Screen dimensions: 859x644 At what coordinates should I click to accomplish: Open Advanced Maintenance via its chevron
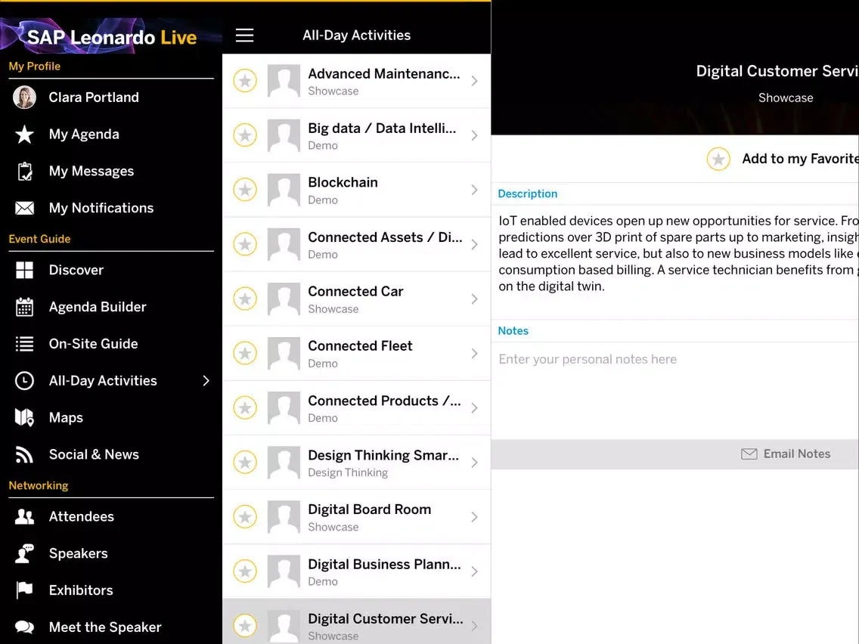[474, 81]
